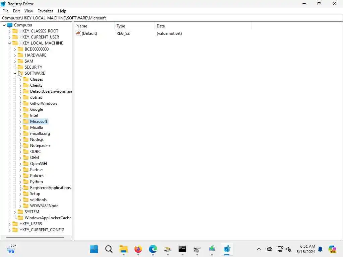Viewport: 343px width, 257px height.
Task: Open the Favorites menu
Action: [x=45, y=11]
